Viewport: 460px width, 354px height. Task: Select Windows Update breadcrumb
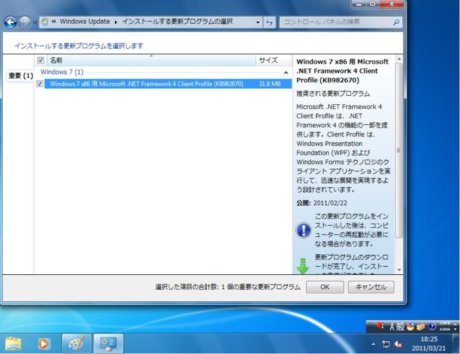[x=85, y=21]
